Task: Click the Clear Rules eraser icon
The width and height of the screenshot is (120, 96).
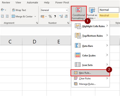Action: pyautogui.click(x=76, y=78)
